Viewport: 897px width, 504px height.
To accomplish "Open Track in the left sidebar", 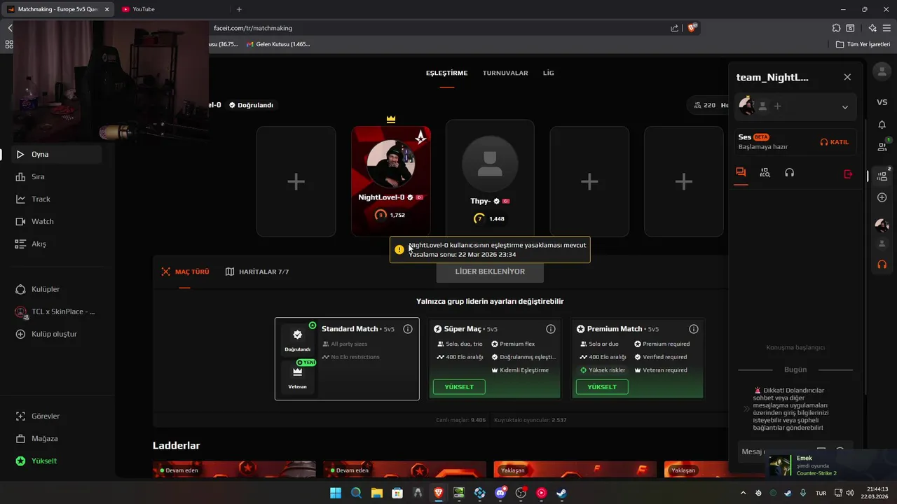I will tap(56, 199).
